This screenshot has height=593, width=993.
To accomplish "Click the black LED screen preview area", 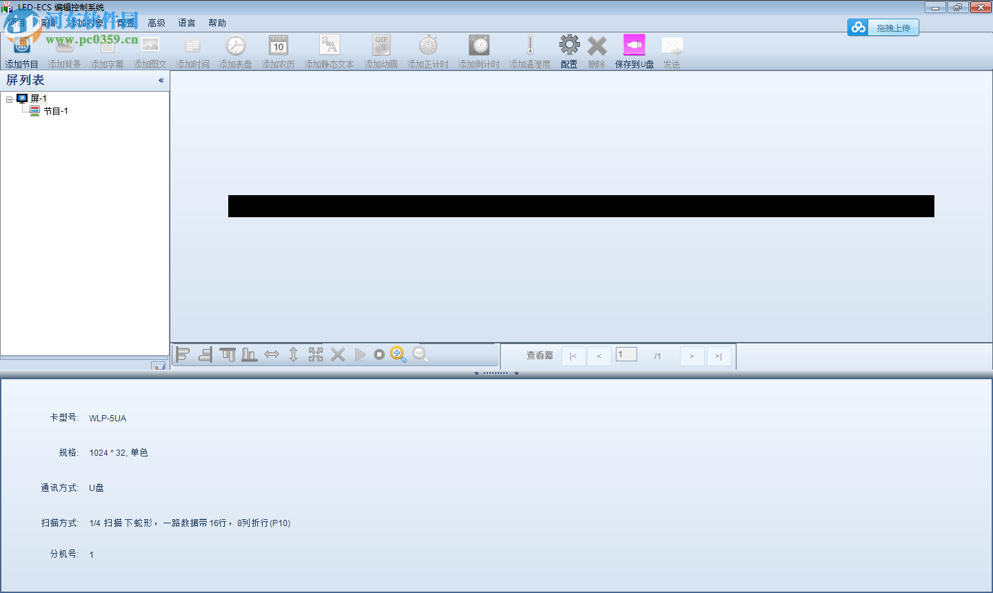I will point(581,206).
